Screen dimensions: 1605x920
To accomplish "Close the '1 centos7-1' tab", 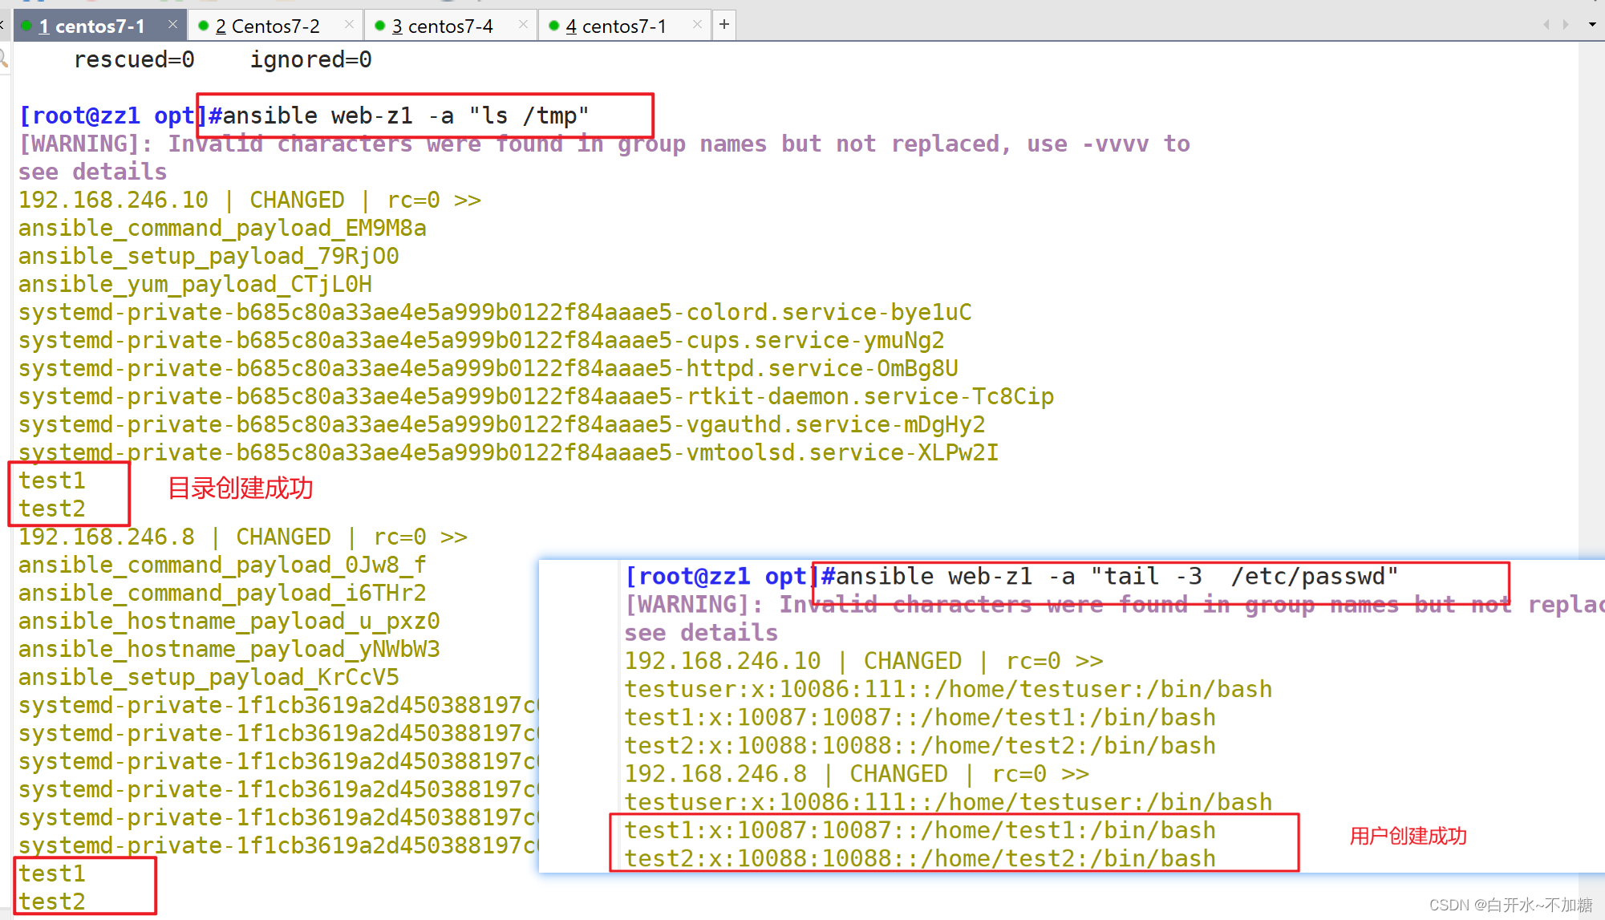I will (x=172, y=25).
